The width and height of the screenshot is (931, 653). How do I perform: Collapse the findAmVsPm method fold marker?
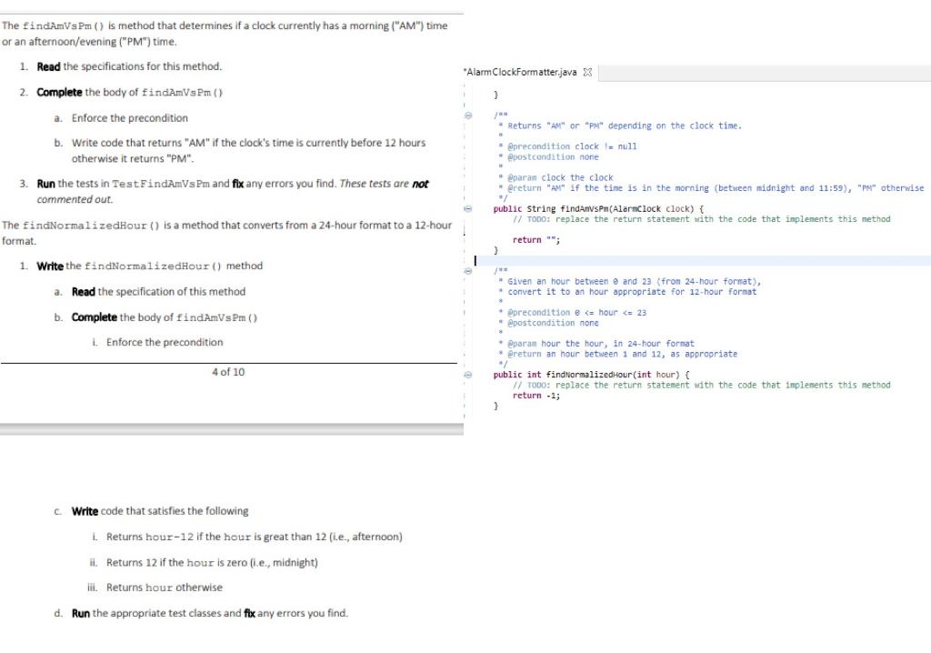[468, 209]
